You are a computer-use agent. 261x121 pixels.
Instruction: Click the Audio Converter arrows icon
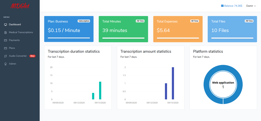click(5, 56)
